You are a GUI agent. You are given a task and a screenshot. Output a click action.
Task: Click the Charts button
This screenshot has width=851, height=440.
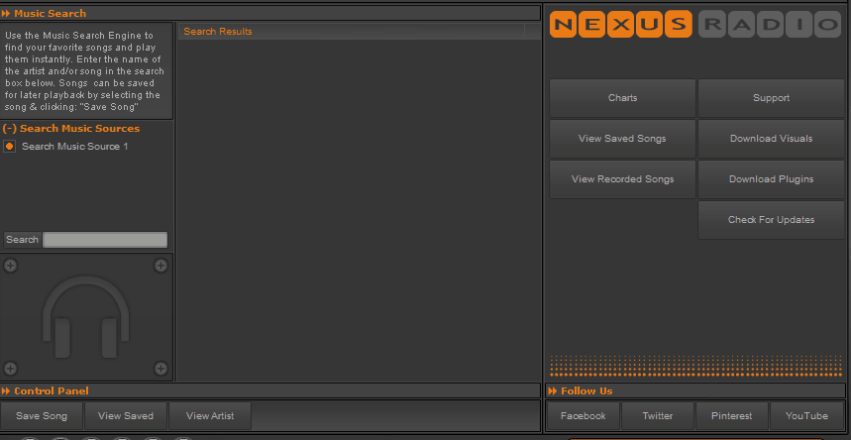(622, 98)
